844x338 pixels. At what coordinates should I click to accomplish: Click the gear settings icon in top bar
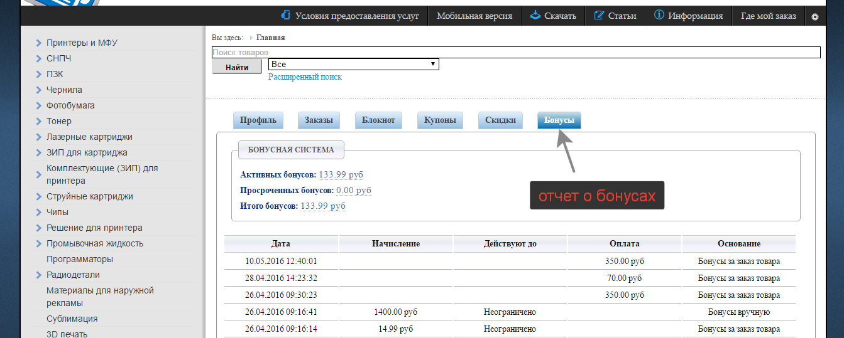(x=814, y=16)
